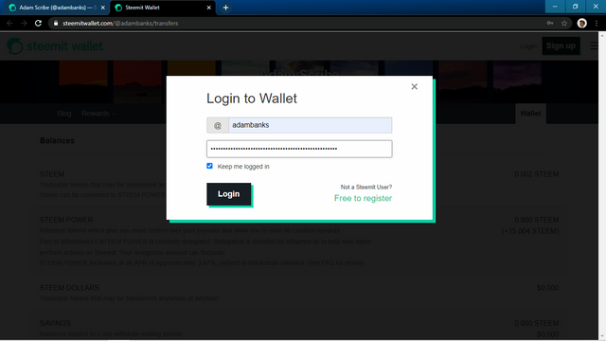Click the 0.002 STEEM balance

537,174
